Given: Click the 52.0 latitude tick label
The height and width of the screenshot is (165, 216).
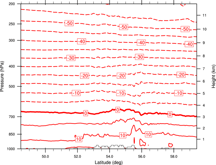Looking at the screenshot, I should click(78, 157).
